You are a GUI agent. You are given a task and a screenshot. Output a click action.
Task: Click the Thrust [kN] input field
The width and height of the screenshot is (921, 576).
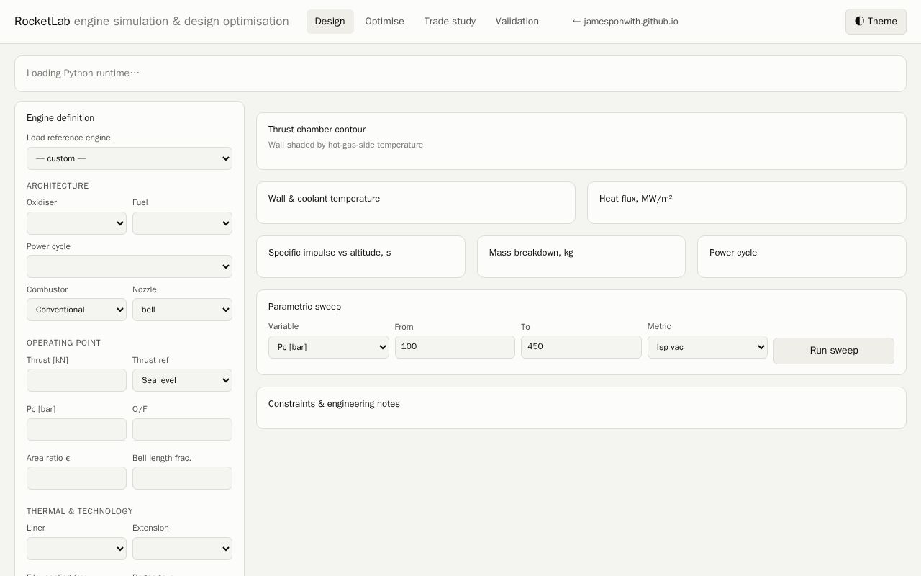76,380
